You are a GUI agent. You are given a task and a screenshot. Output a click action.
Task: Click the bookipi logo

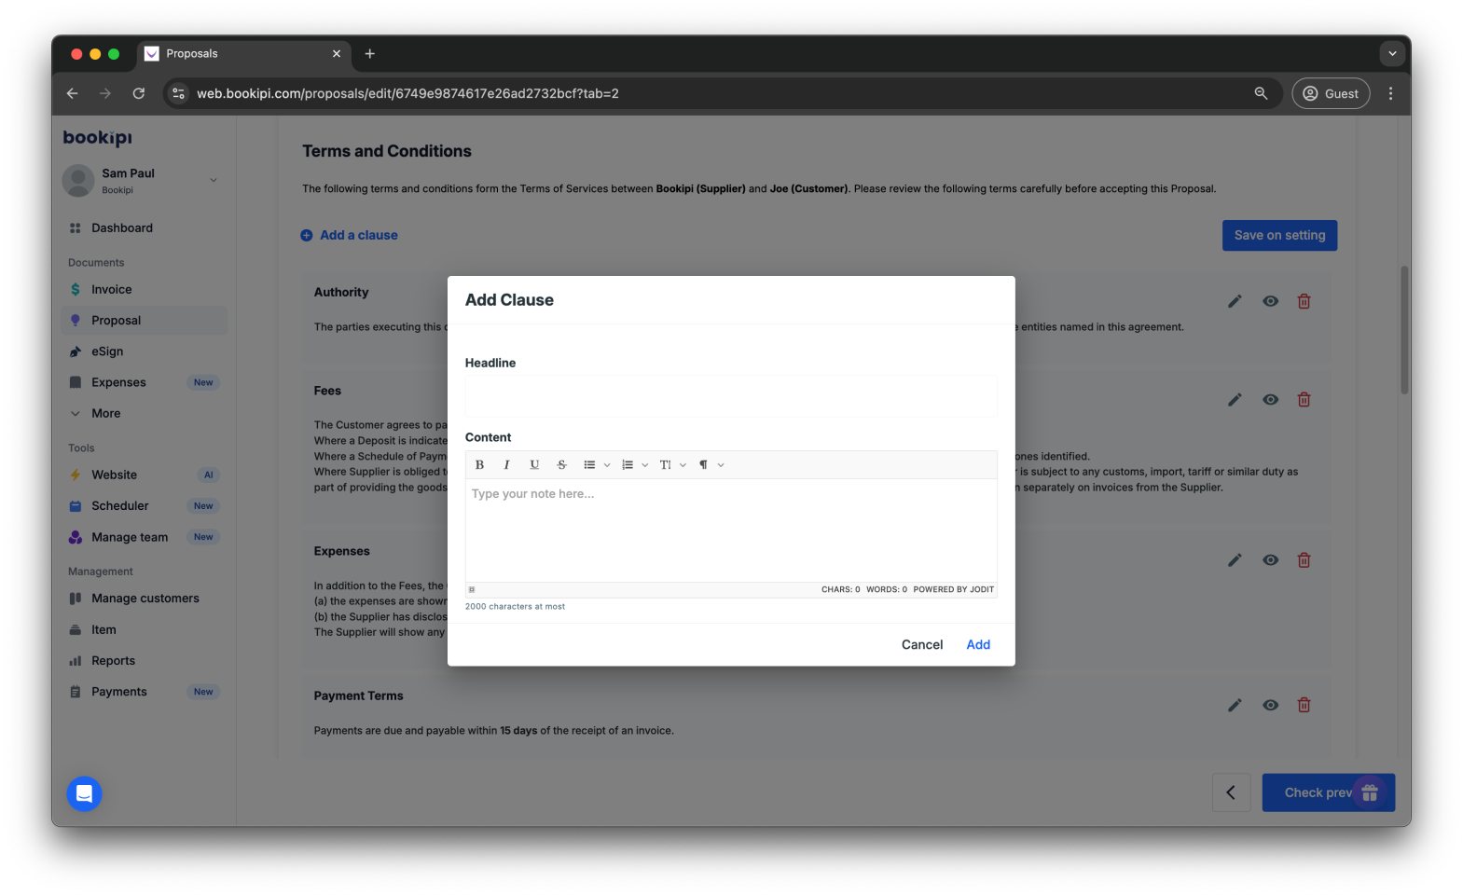(98, 138)
